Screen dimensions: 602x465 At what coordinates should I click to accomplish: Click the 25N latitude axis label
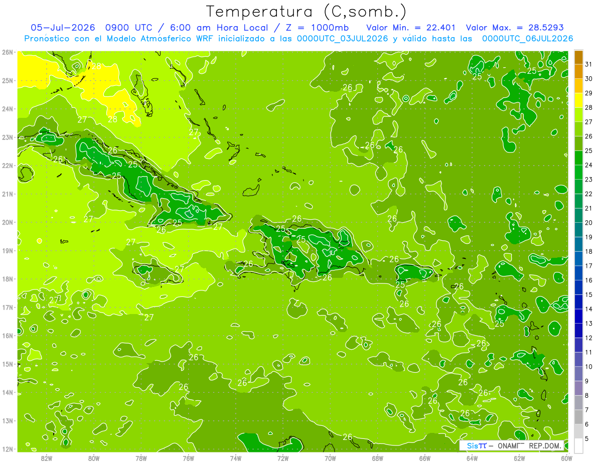click(7, 80)
